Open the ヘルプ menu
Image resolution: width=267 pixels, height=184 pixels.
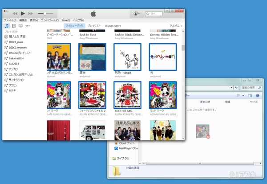[x=78, y=20]
